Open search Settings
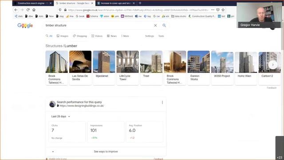Image resolution: width=284 pixels, height=160 pixels. click(x=150, y=36)
